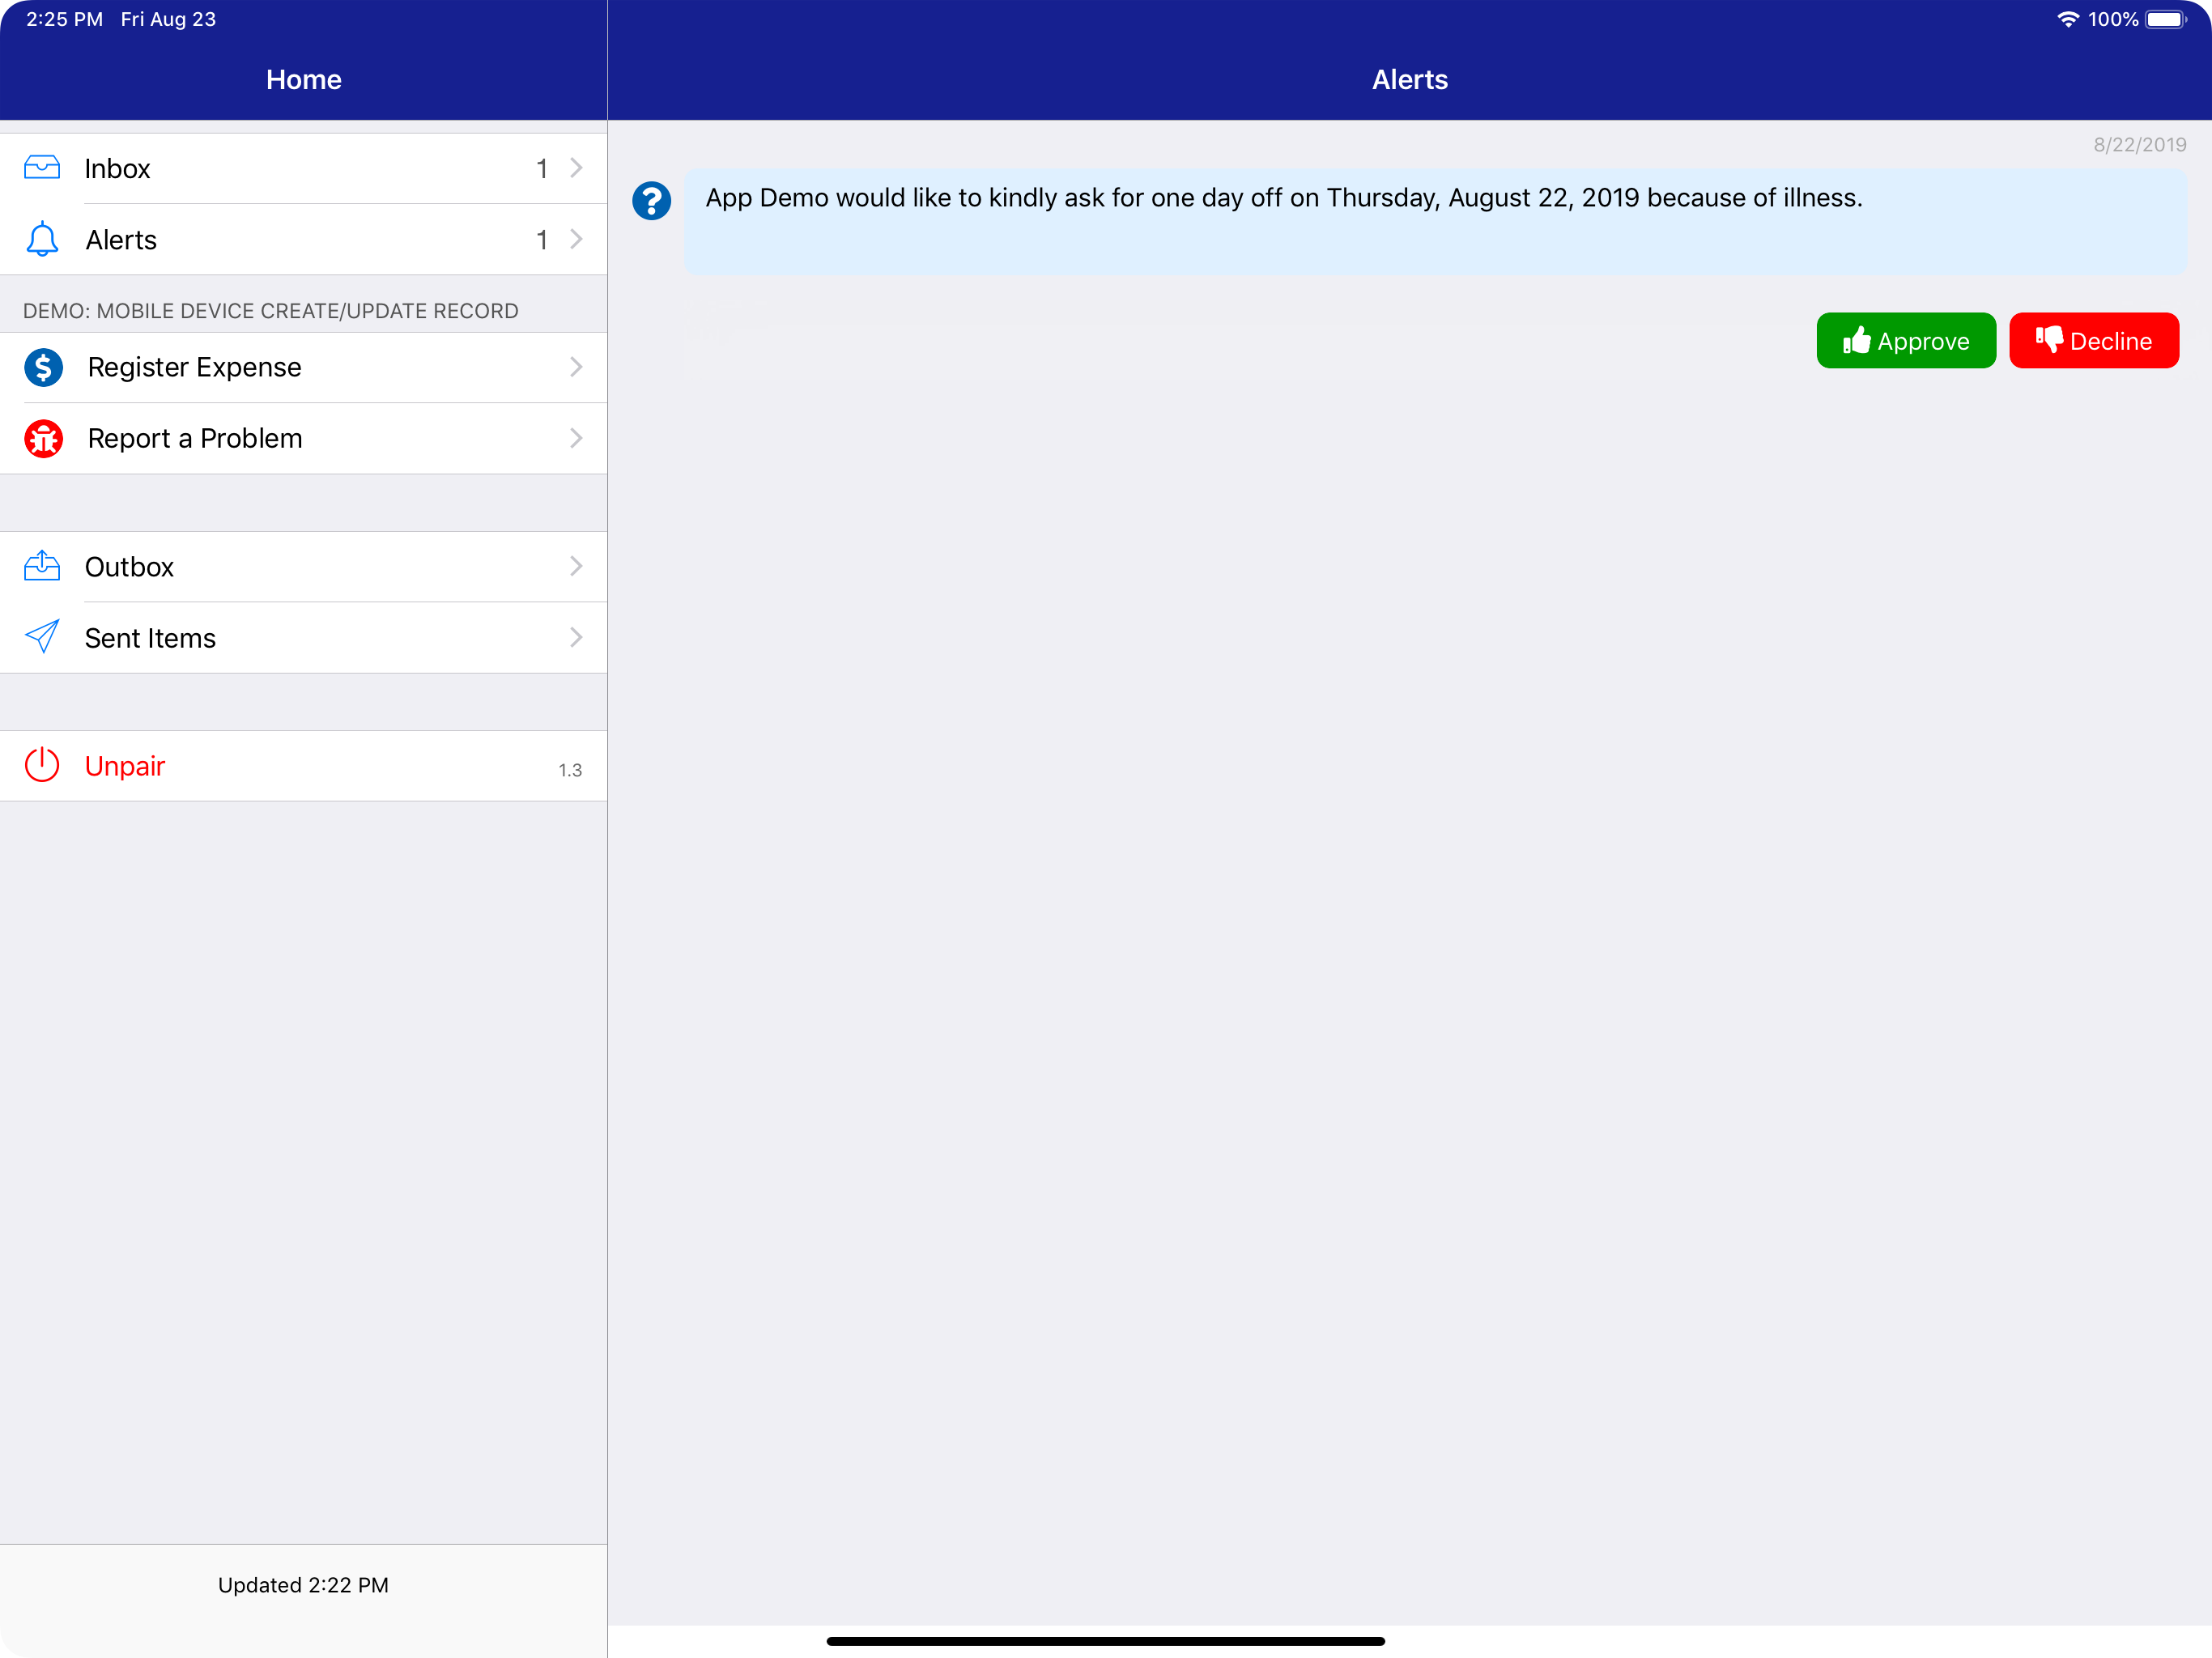Open Alerts via its chevron
2212x1658 pixels.
[576, 239]
